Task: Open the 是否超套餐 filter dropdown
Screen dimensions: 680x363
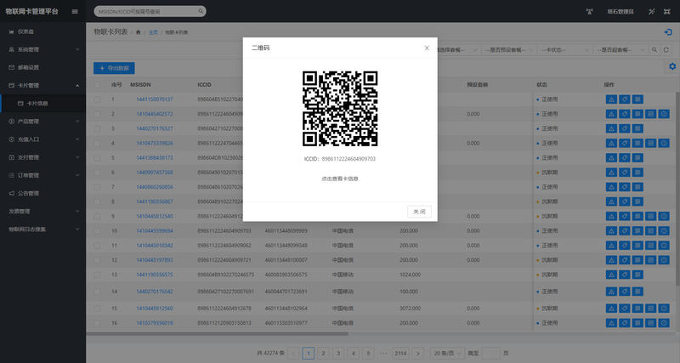Action: [x=620, y=50]
